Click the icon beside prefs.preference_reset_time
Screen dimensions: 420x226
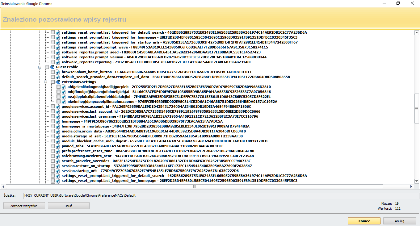(58, 151)
